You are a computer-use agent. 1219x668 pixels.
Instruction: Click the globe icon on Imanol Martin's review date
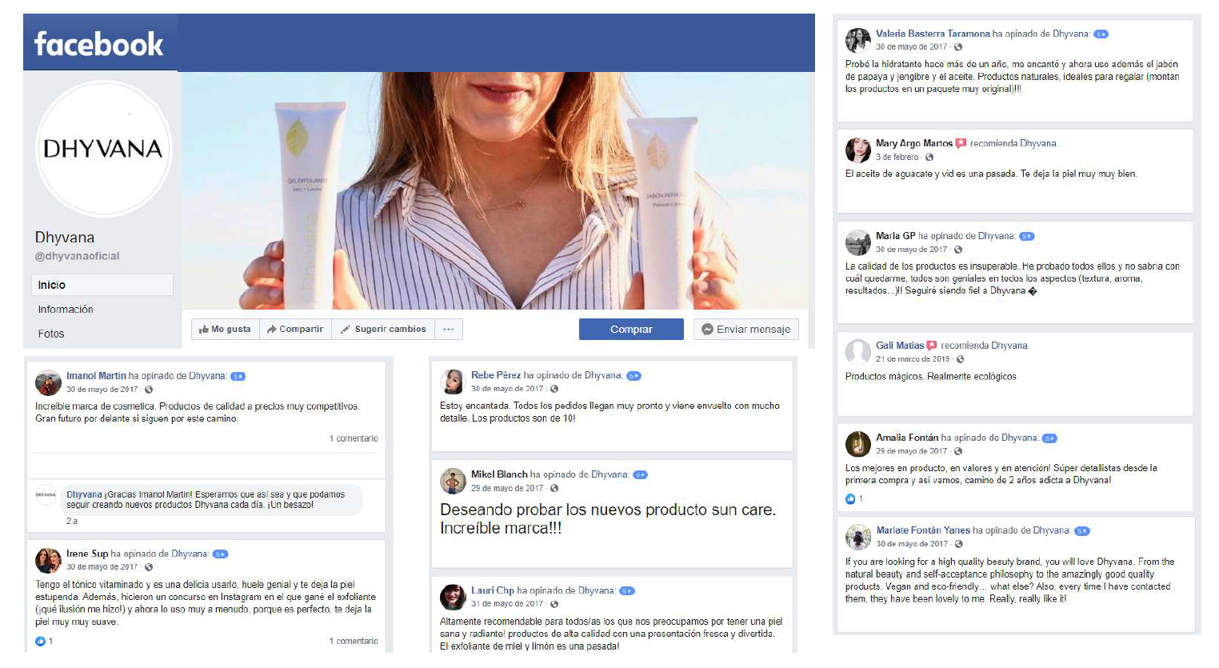click(149, 390)
